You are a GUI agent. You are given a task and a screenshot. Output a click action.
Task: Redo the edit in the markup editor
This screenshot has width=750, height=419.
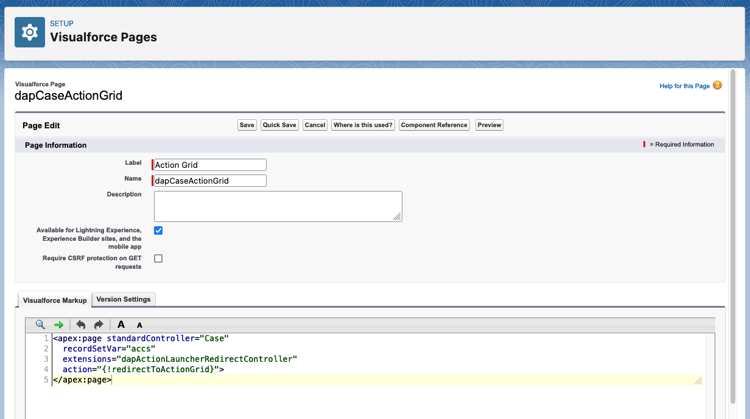[99, 325]
